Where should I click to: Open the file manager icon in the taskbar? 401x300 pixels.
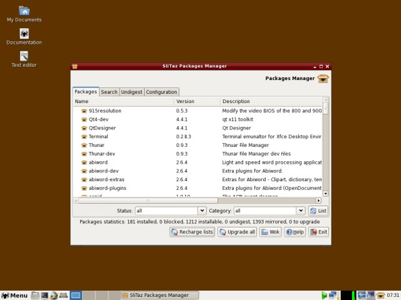click(x=35, y=295)
